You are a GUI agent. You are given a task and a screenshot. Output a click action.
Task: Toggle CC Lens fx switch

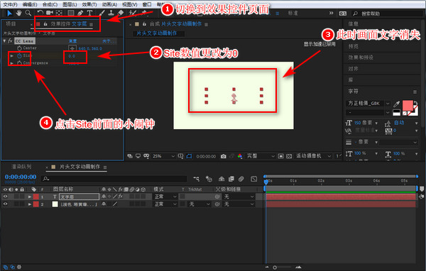(x=10, y=41)
